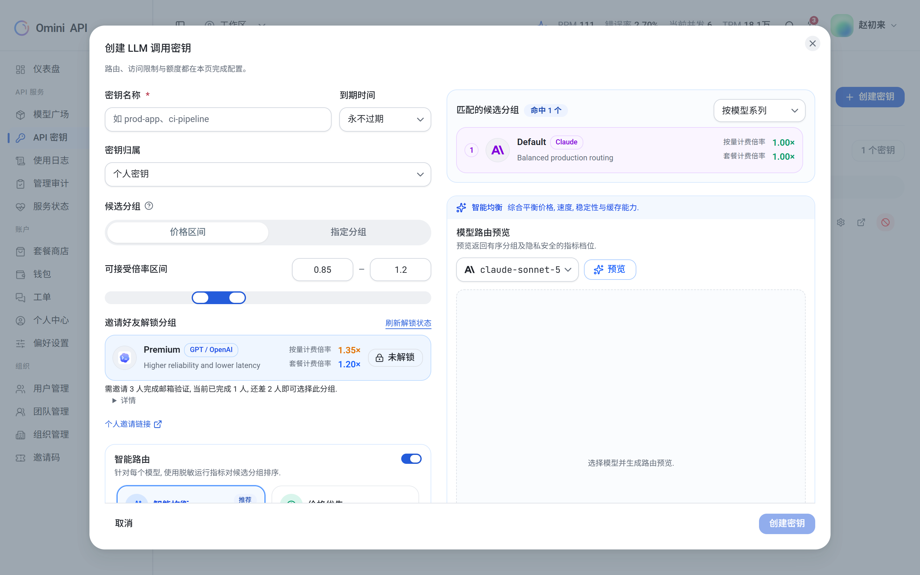Screen dimensions: 920x575
Task: Click the 管理审计 clipboard icon
Action: point(20,184)
